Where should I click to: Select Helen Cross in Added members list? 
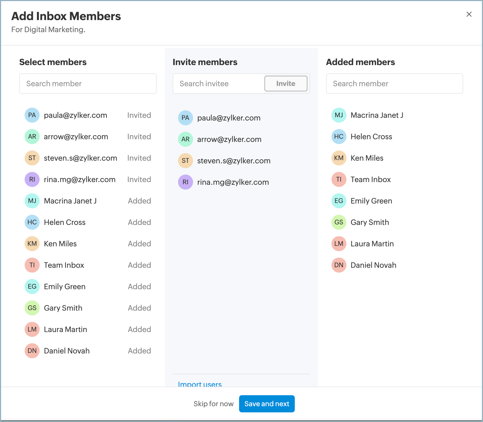pos(371,137)
